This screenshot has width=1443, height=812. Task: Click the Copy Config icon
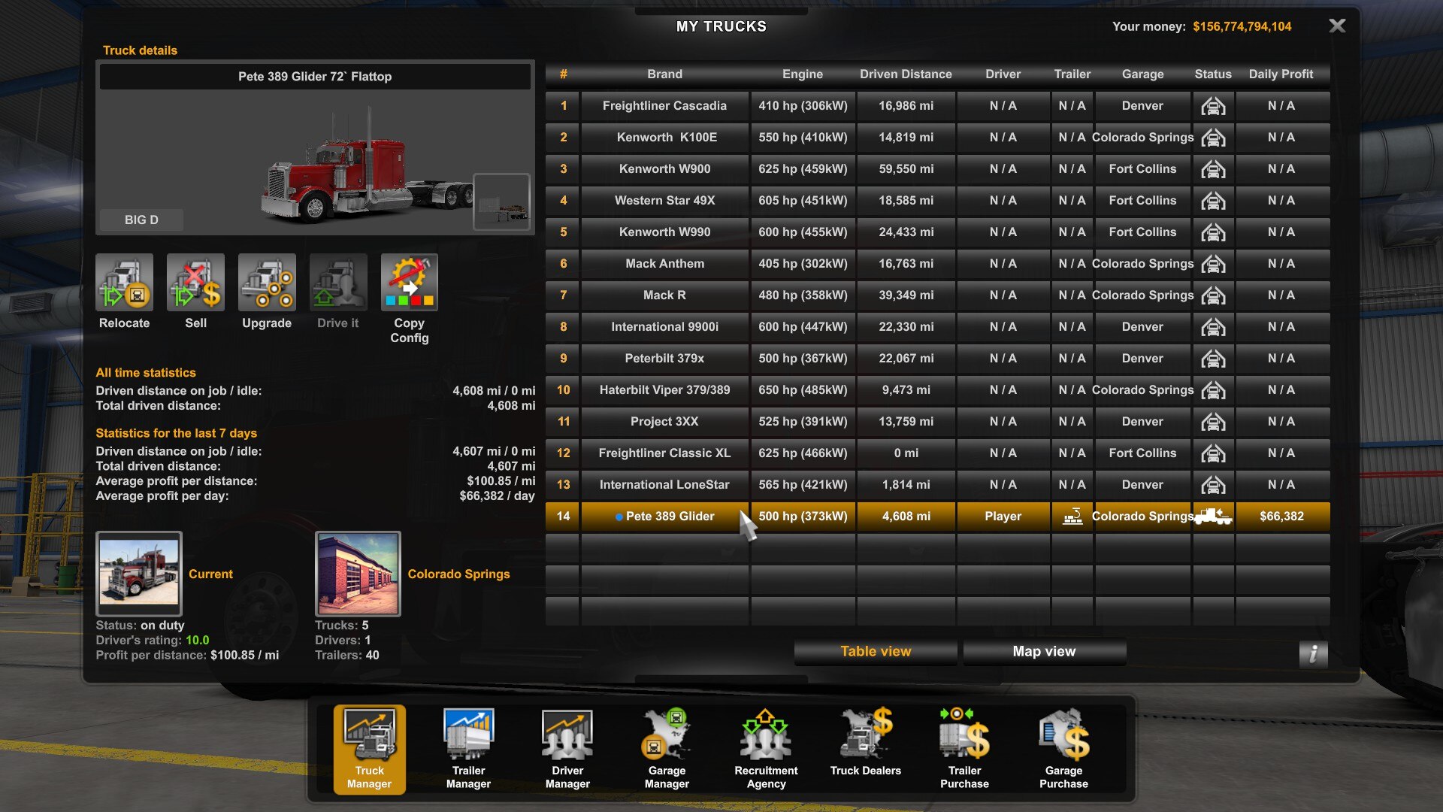(410, 282)
